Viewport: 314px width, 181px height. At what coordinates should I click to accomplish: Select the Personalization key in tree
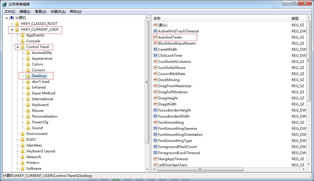coord(44,116)
